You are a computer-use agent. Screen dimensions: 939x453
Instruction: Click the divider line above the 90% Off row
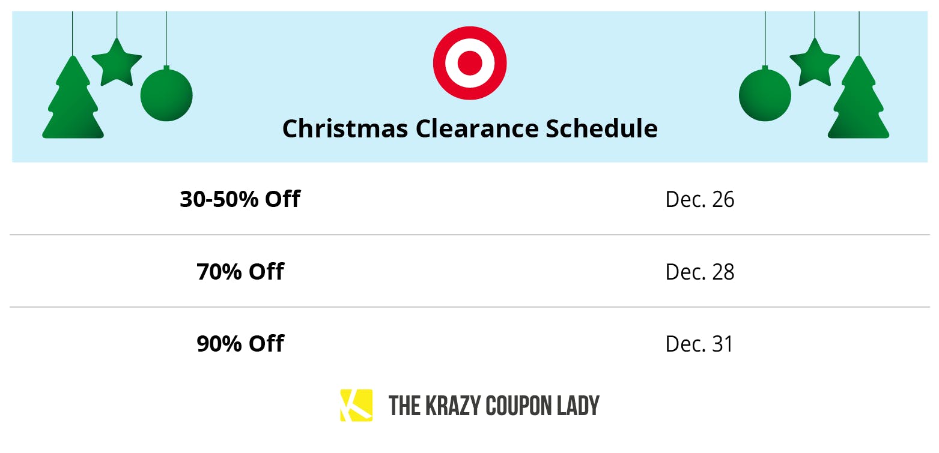click(470, 307)
